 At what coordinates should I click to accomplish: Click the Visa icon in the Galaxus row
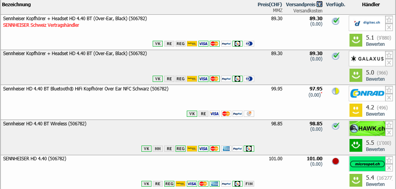(x=203, y=79)
